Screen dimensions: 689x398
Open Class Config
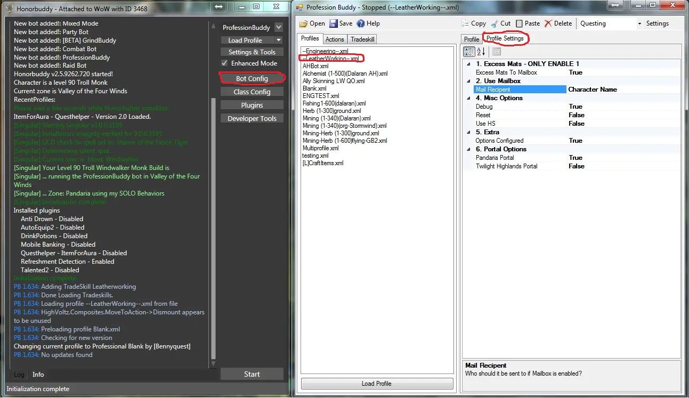(252, 92)
